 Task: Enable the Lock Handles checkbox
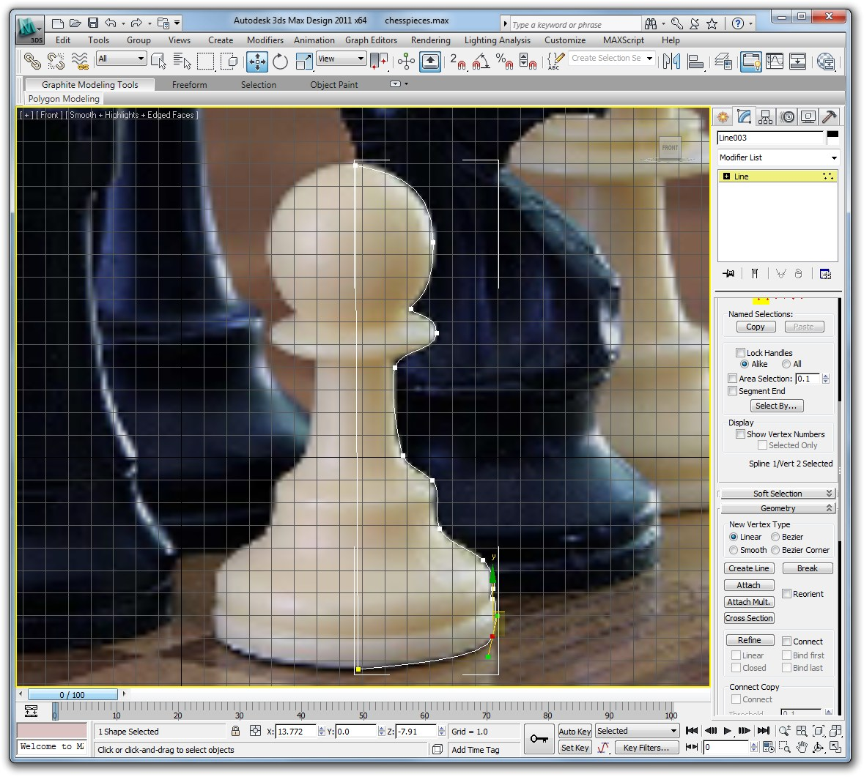740,353
